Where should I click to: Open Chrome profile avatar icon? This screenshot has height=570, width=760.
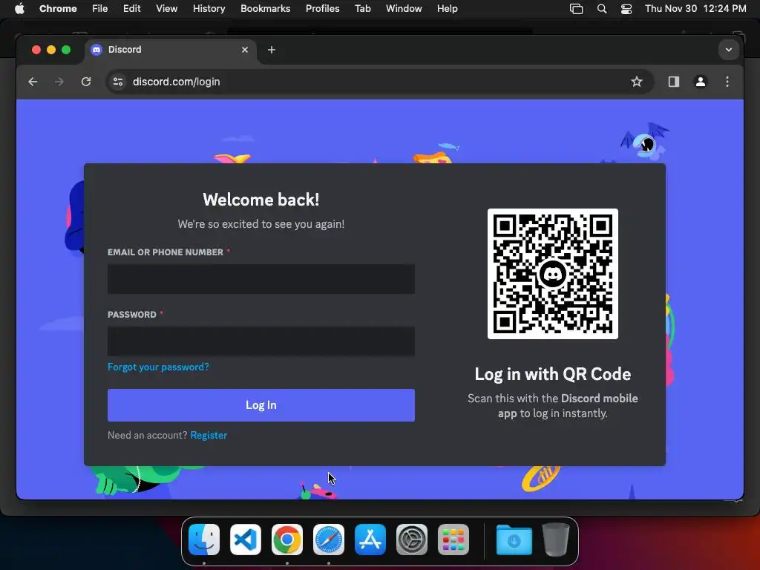click(701, 82)
